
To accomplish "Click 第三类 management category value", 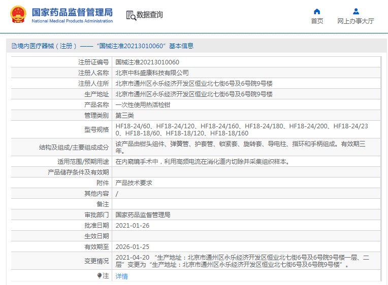I will (x=124, y=116).
